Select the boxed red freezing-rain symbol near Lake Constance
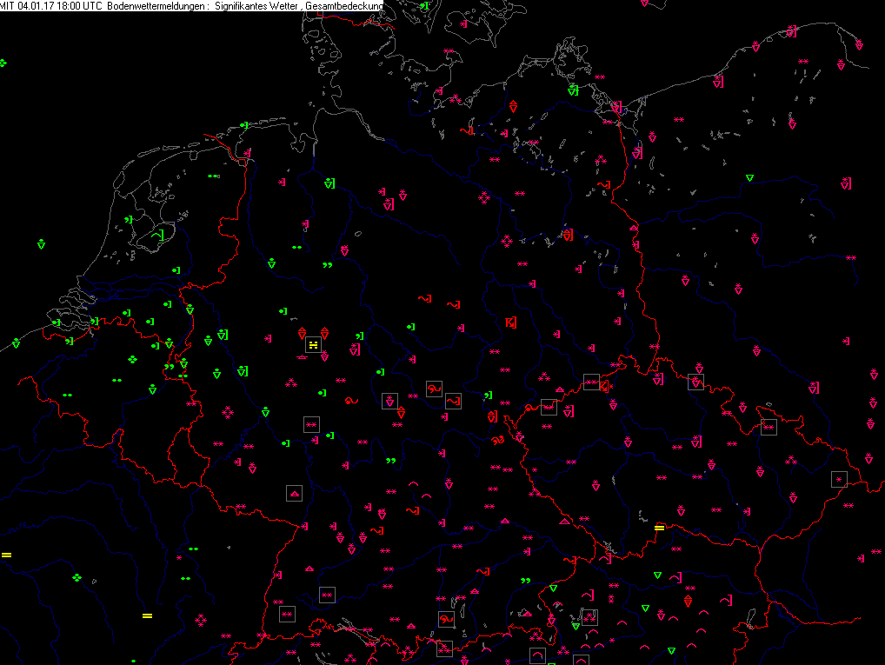885x665 pixels. click(x=447, y=619)
